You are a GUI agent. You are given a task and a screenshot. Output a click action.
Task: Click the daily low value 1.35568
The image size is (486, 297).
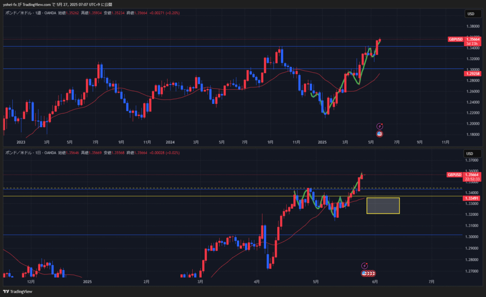point(118,153)
